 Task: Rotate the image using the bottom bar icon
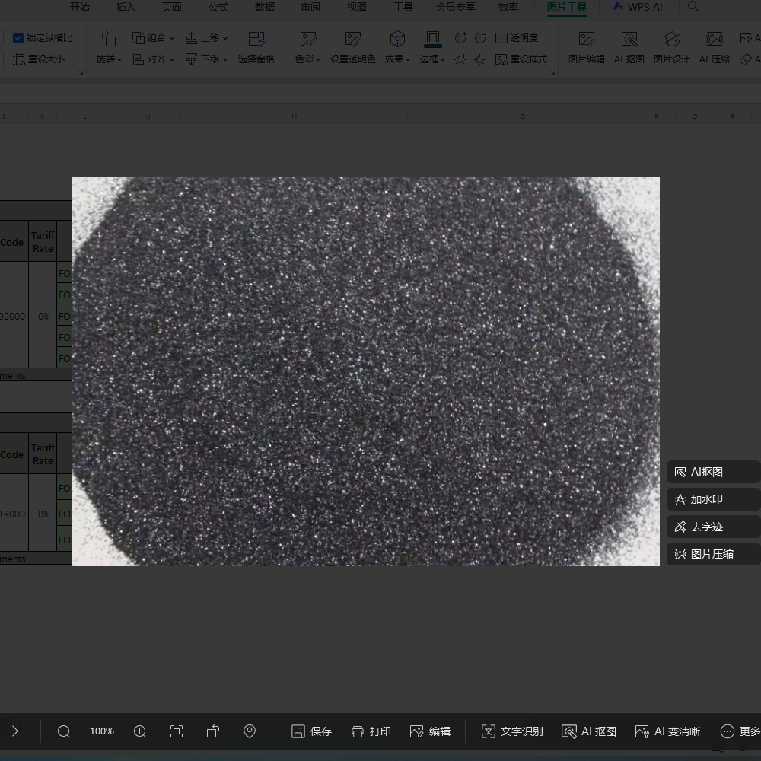pos(213,731)
